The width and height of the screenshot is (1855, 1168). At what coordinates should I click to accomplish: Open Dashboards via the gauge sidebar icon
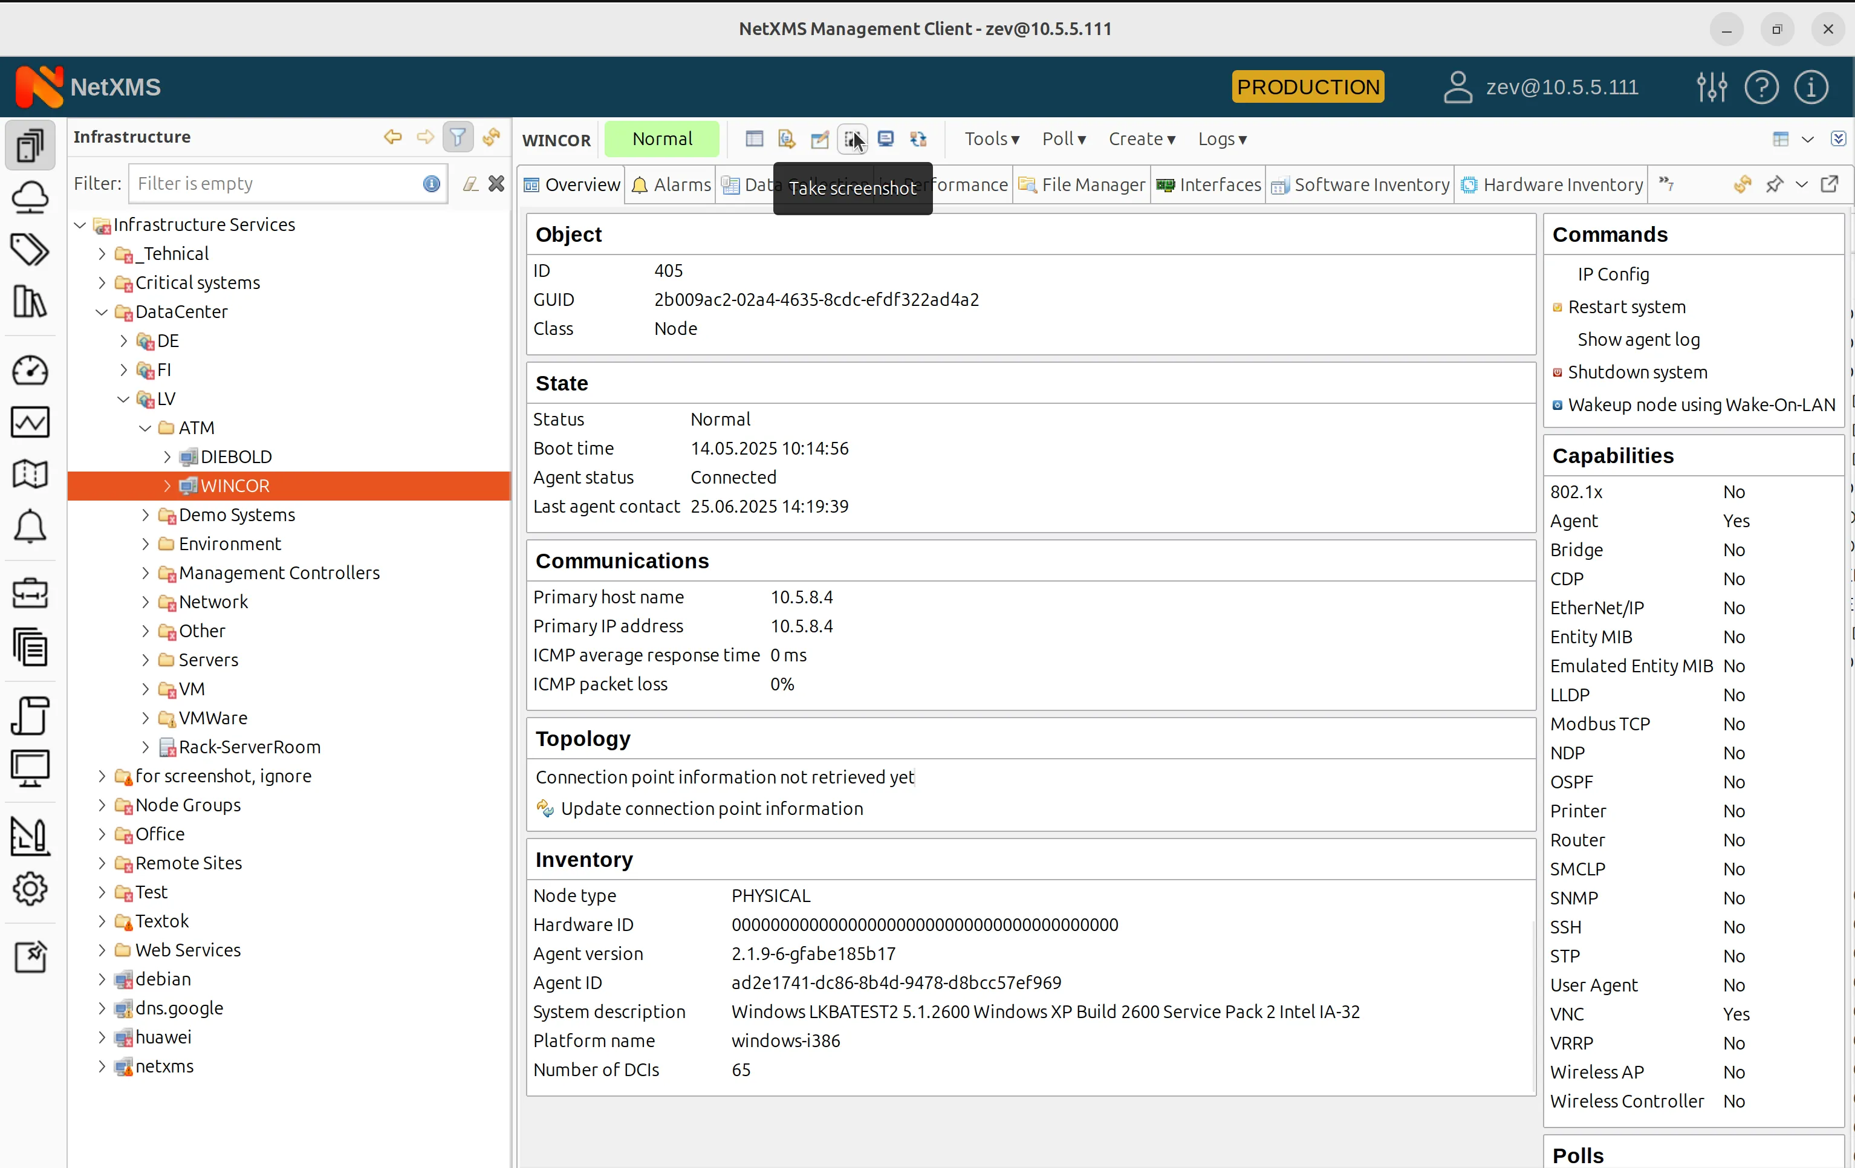31,371
